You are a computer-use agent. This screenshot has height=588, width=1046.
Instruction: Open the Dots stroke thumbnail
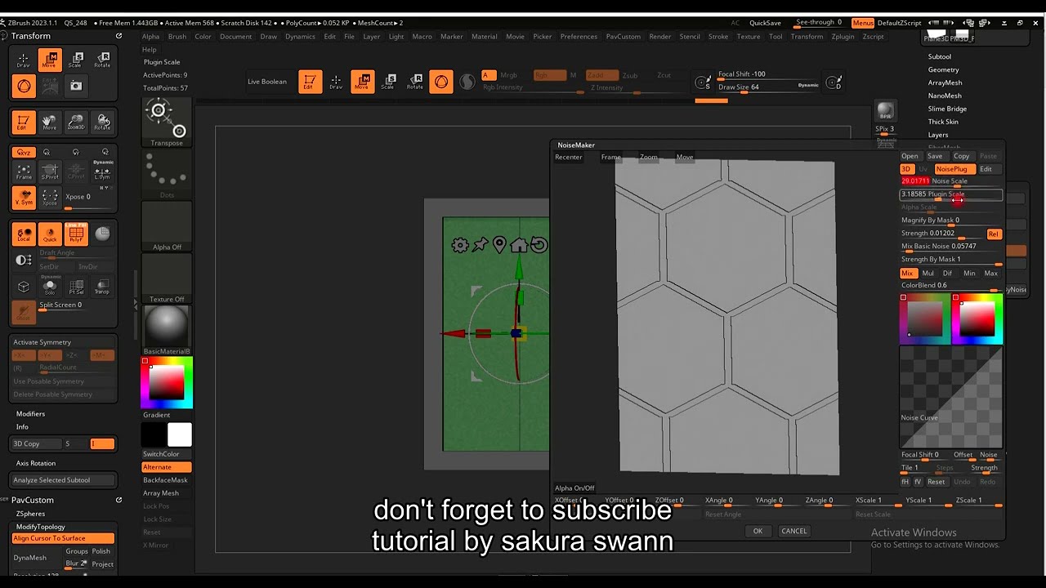pos(167,175)
